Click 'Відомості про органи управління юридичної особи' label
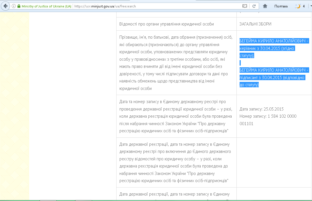Screen dimensions: 312x201 coord(166,24)
